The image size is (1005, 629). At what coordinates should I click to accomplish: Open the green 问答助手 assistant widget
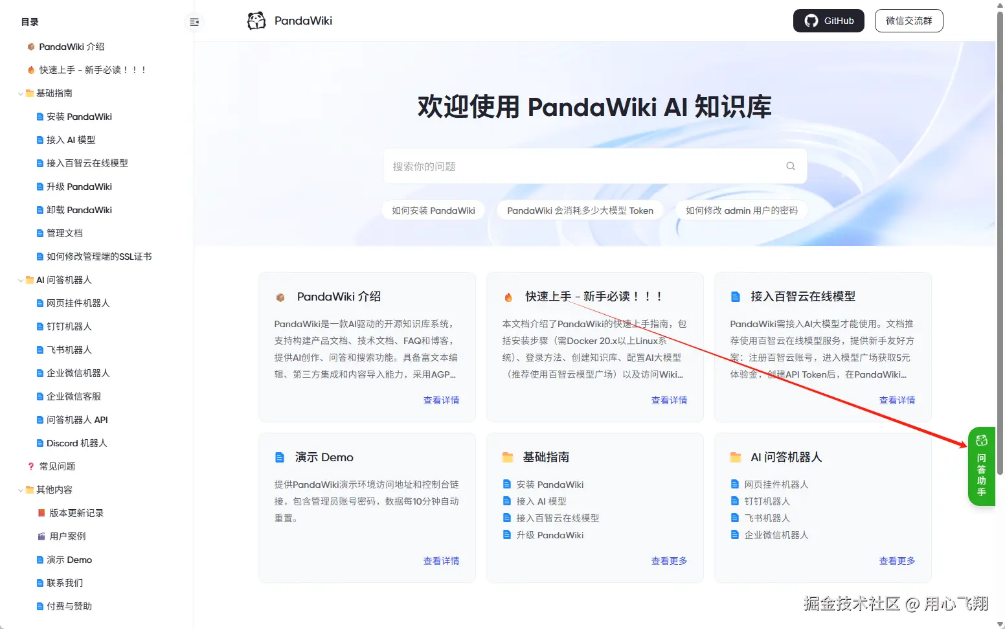(x=982, y=466)
